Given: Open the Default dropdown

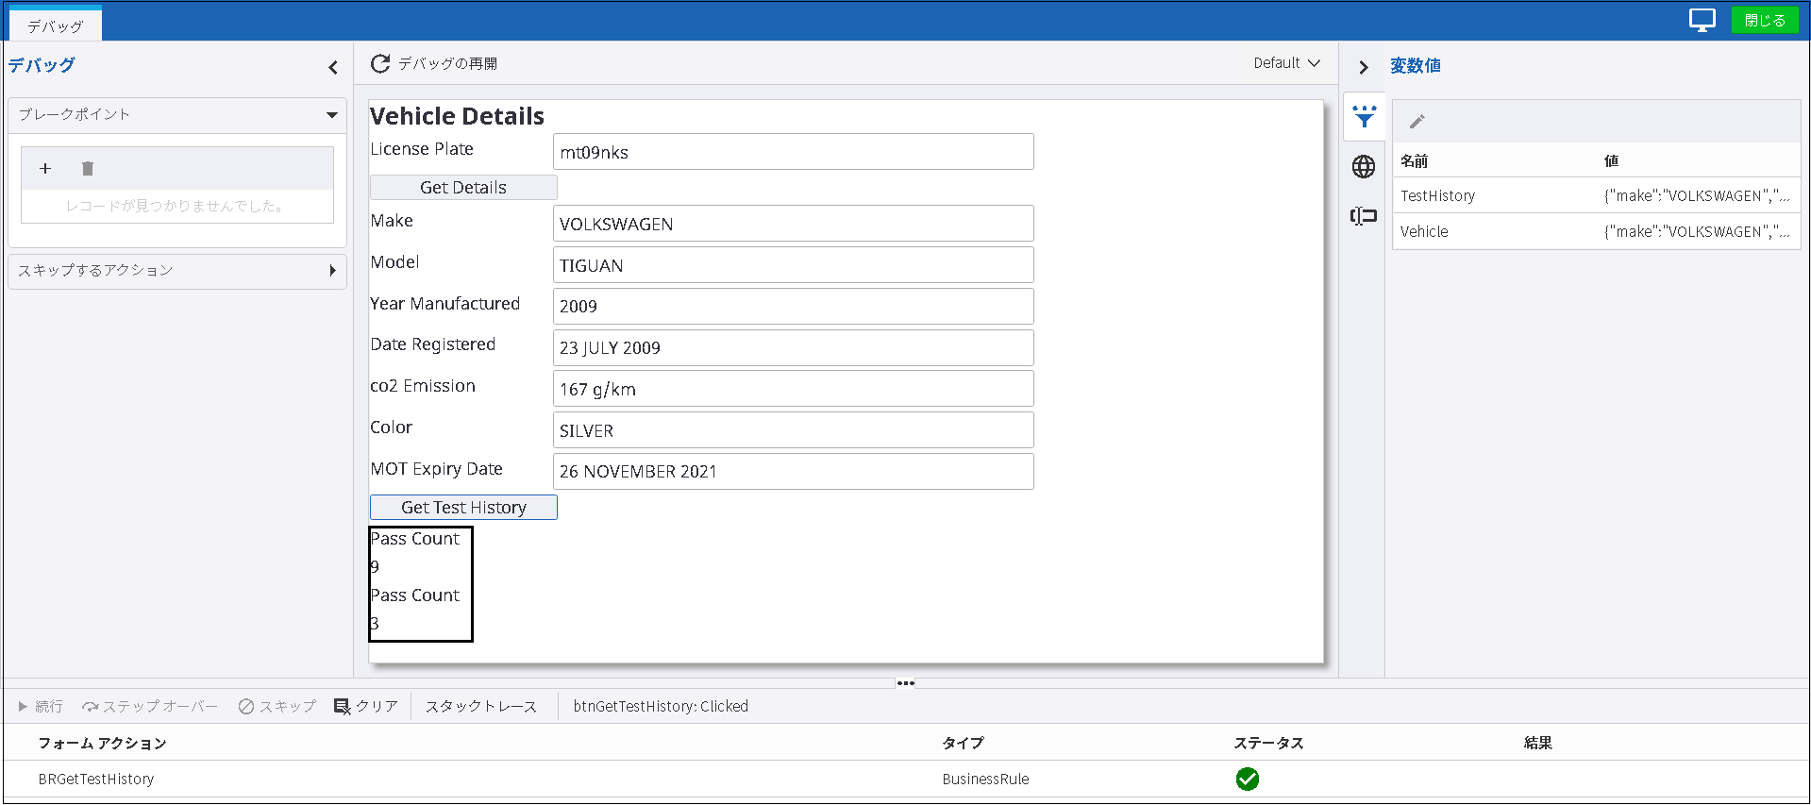Looking at the screenshot, I should (x=1286, y=63).
